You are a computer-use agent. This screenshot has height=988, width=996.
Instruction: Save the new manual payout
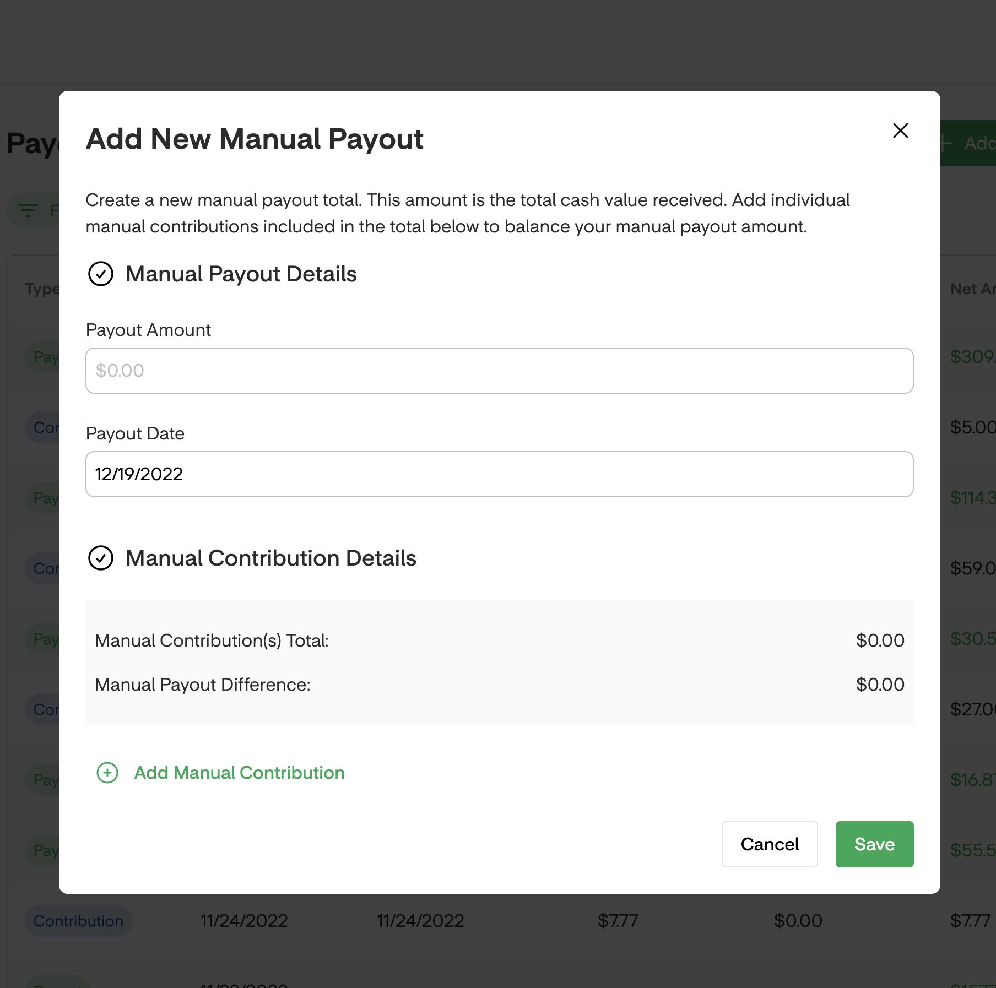click(x=874, y=844)
